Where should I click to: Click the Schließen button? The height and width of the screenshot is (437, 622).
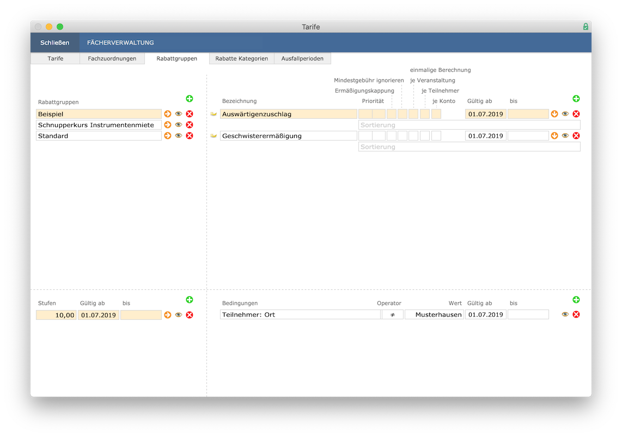[x=55, y=43]
